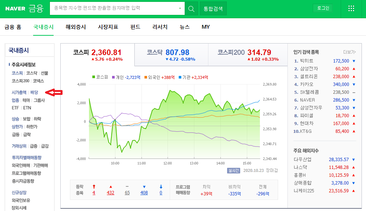Click ETN sidebar link
The image size is (366, 211).
point(27,108)
